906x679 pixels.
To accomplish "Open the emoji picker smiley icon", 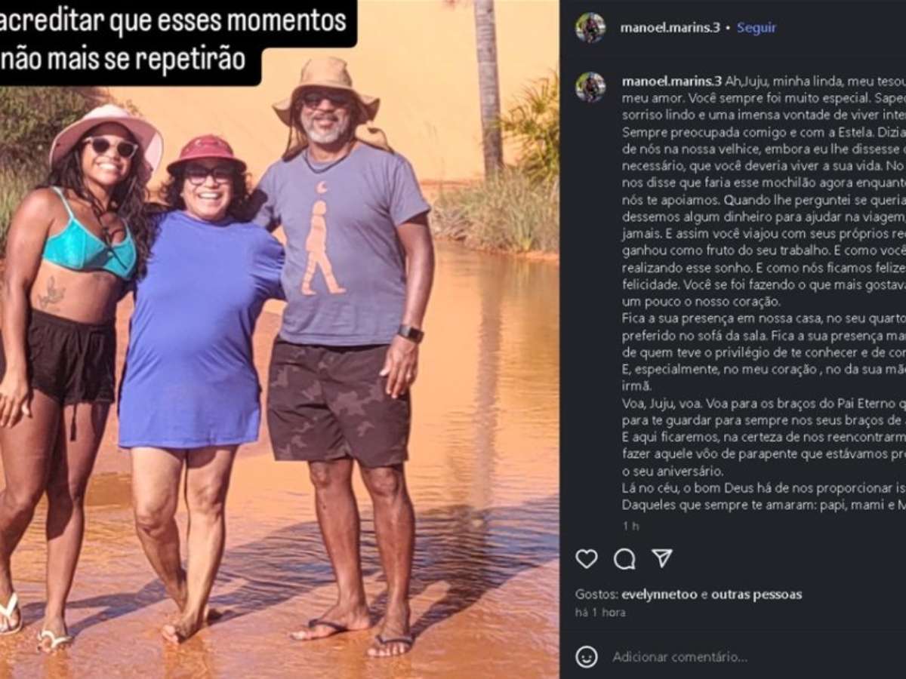I will coord(587,656).
